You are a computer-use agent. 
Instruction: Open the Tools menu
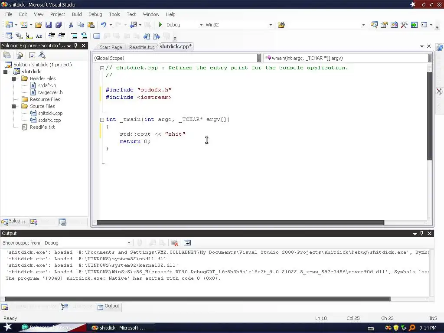(114, 14)
